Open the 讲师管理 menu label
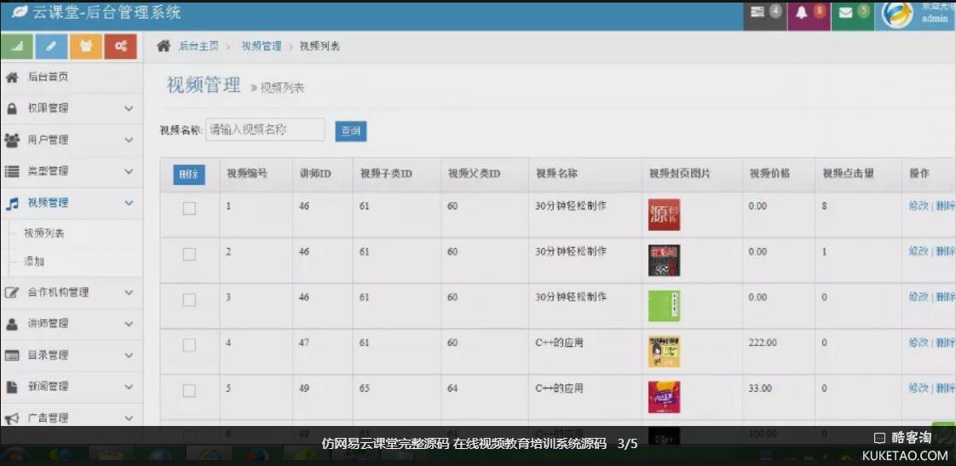956x466 pixels. (x=49, y=324)
